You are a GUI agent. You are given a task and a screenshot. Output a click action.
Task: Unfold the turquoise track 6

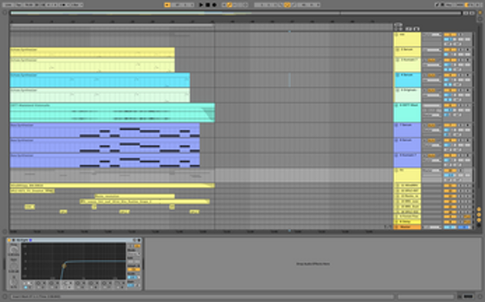point(397,105)
